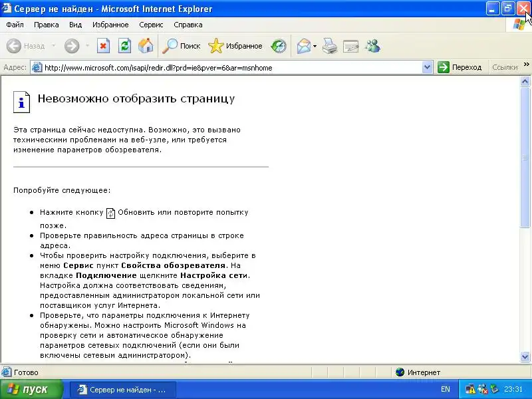Screen dimensions: 532x399
Task: Click the address bar URL field
Action: point(227,68)
